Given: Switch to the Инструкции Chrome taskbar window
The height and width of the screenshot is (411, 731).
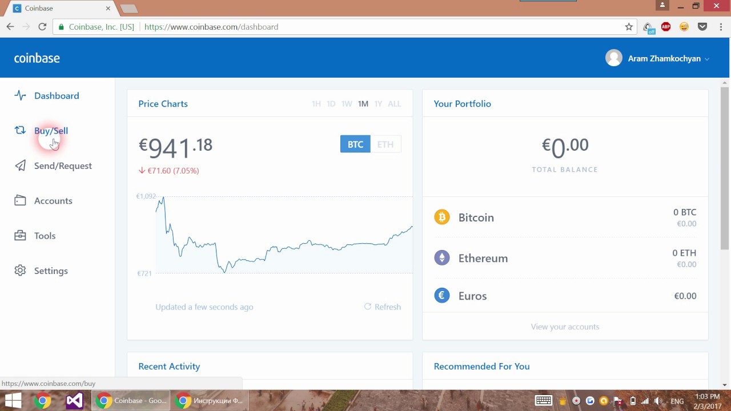Looking at the screenshot, I should pos(210,401).
